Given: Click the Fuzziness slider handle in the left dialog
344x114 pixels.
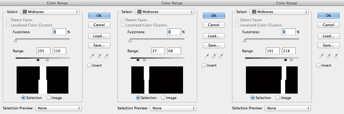Looking at the screenshot, I should 15,41.
